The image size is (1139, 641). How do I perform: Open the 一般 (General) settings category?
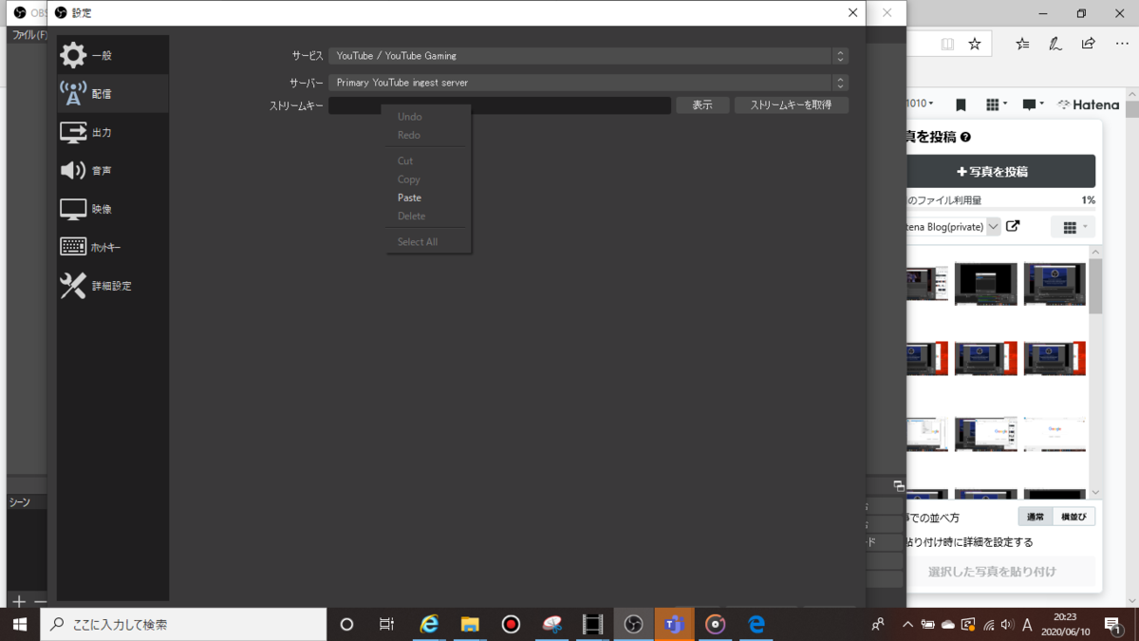tap(112, 55)
